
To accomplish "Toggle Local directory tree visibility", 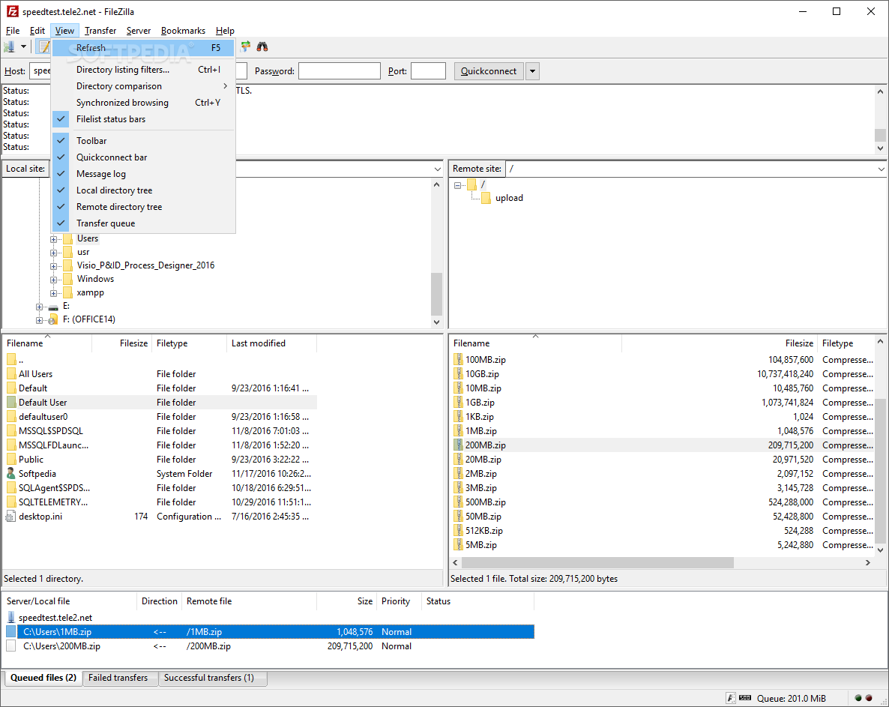I will [143, 190].
